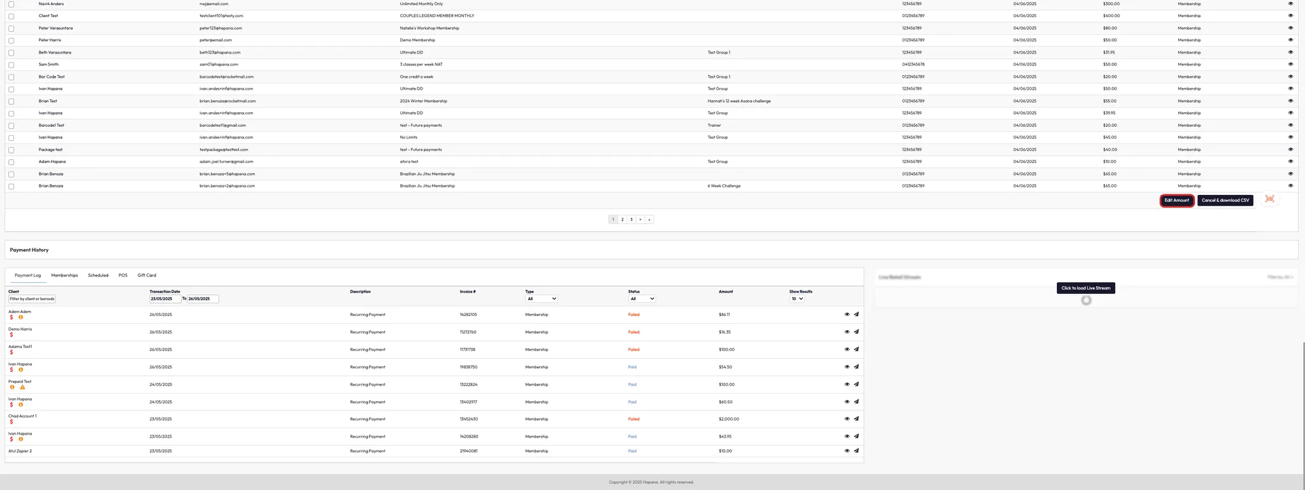1305x490 pixels.
Task: Click orange info icon under Adem Adem
Action: [20, 317]
